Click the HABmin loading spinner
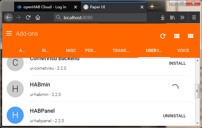 click(x=175, y=87)
